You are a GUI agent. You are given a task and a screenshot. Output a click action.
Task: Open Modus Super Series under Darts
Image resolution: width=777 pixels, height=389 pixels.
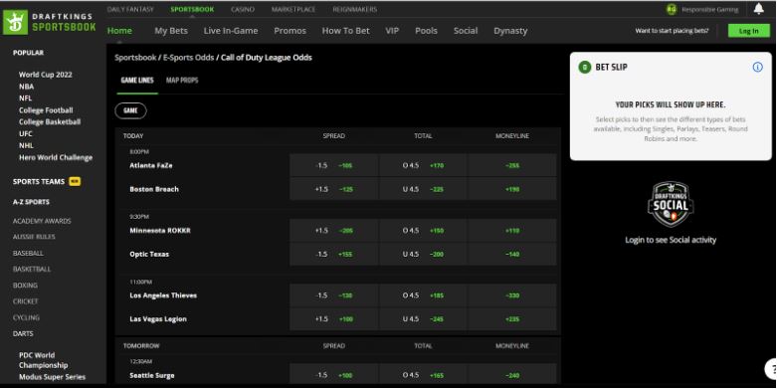tap(52, 377)
